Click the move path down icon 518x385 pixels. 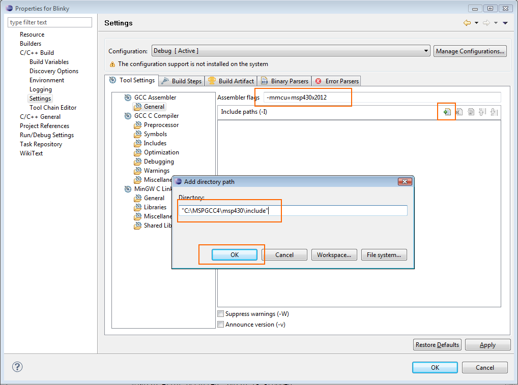pyautogui.click(x=493, y=112)
